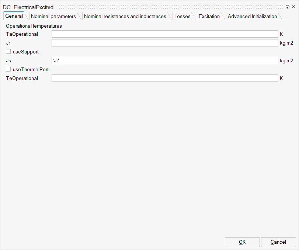The height and width of the screenshot is (250, 299).
Task: Close the DC_ElectricalExcited dialog
Action: 293,7
